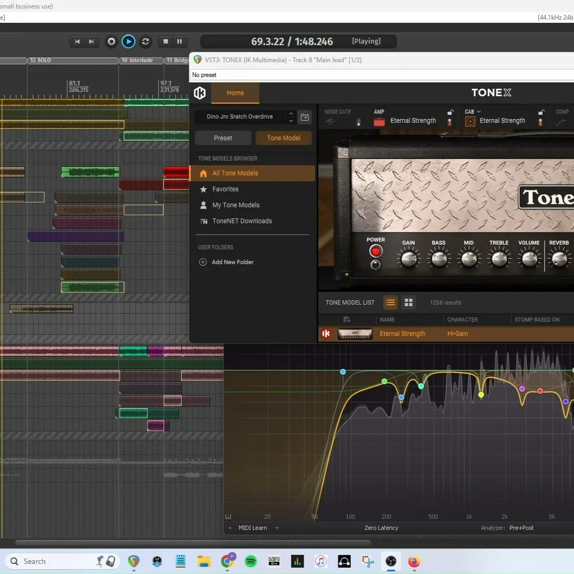Click the GAIN knob on the amp
This screenshot has height=574, width=574.
pos(409,259)
